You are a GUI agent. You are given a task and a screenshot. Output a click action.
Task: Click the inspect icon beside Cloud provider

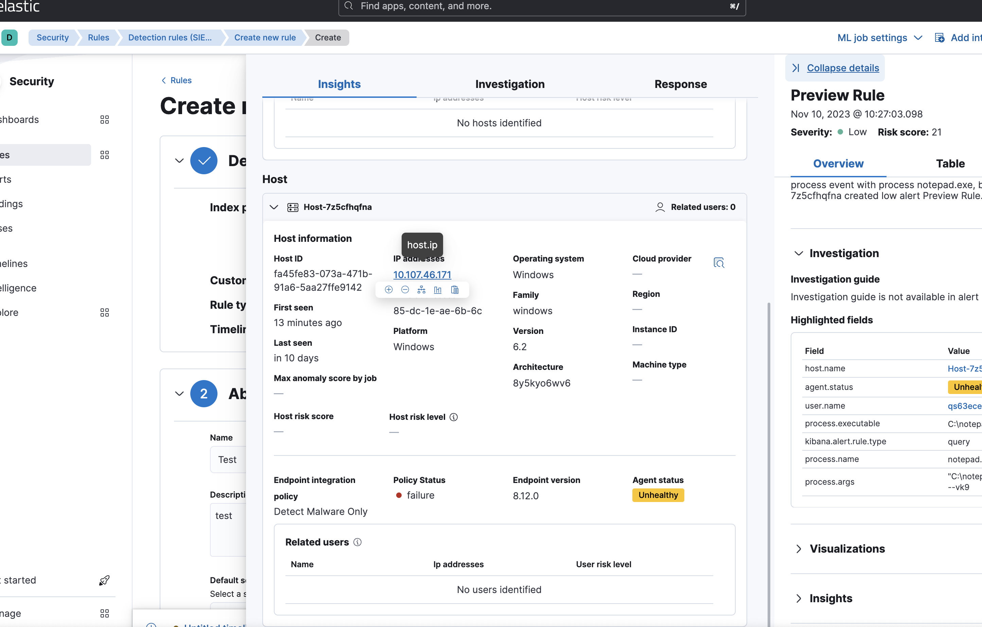719,263
